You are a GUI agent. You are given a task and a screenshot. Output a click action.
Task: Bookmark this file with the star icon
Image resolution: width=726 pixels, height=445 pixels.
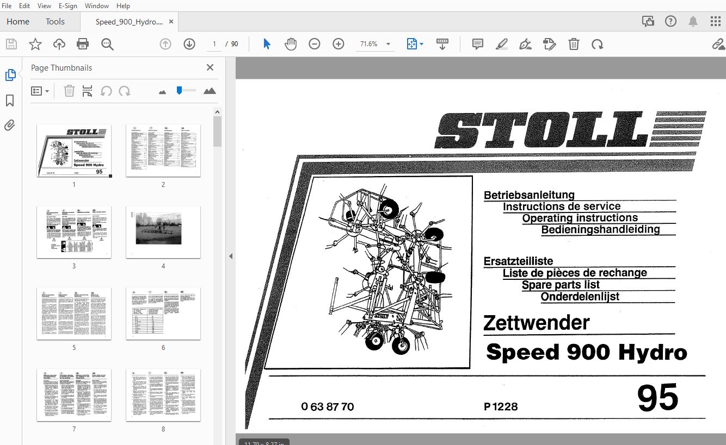point(35,44)
